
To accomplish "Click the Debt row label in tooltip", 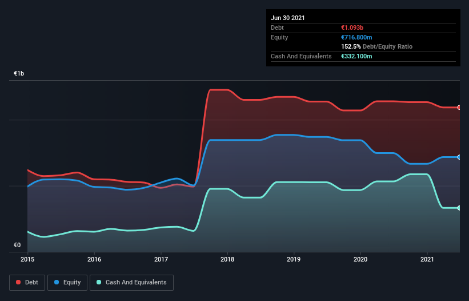I will (277, 27).
